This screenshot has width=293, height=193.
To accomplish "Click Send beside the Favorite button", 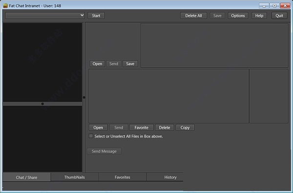I will pos(119,128).
